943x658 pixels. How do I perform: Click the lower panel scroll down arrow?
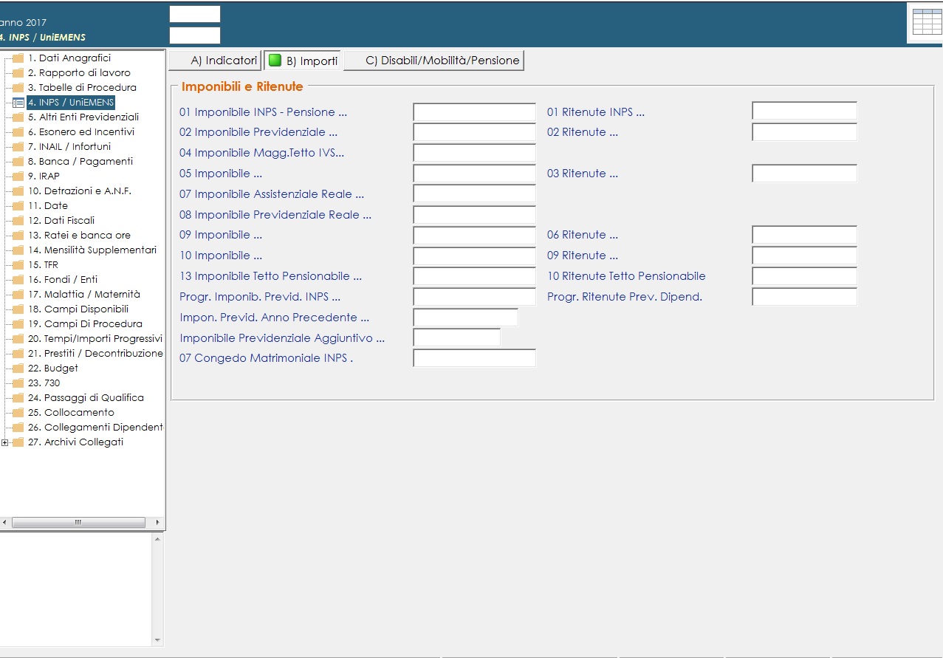(x=157, y=640)
